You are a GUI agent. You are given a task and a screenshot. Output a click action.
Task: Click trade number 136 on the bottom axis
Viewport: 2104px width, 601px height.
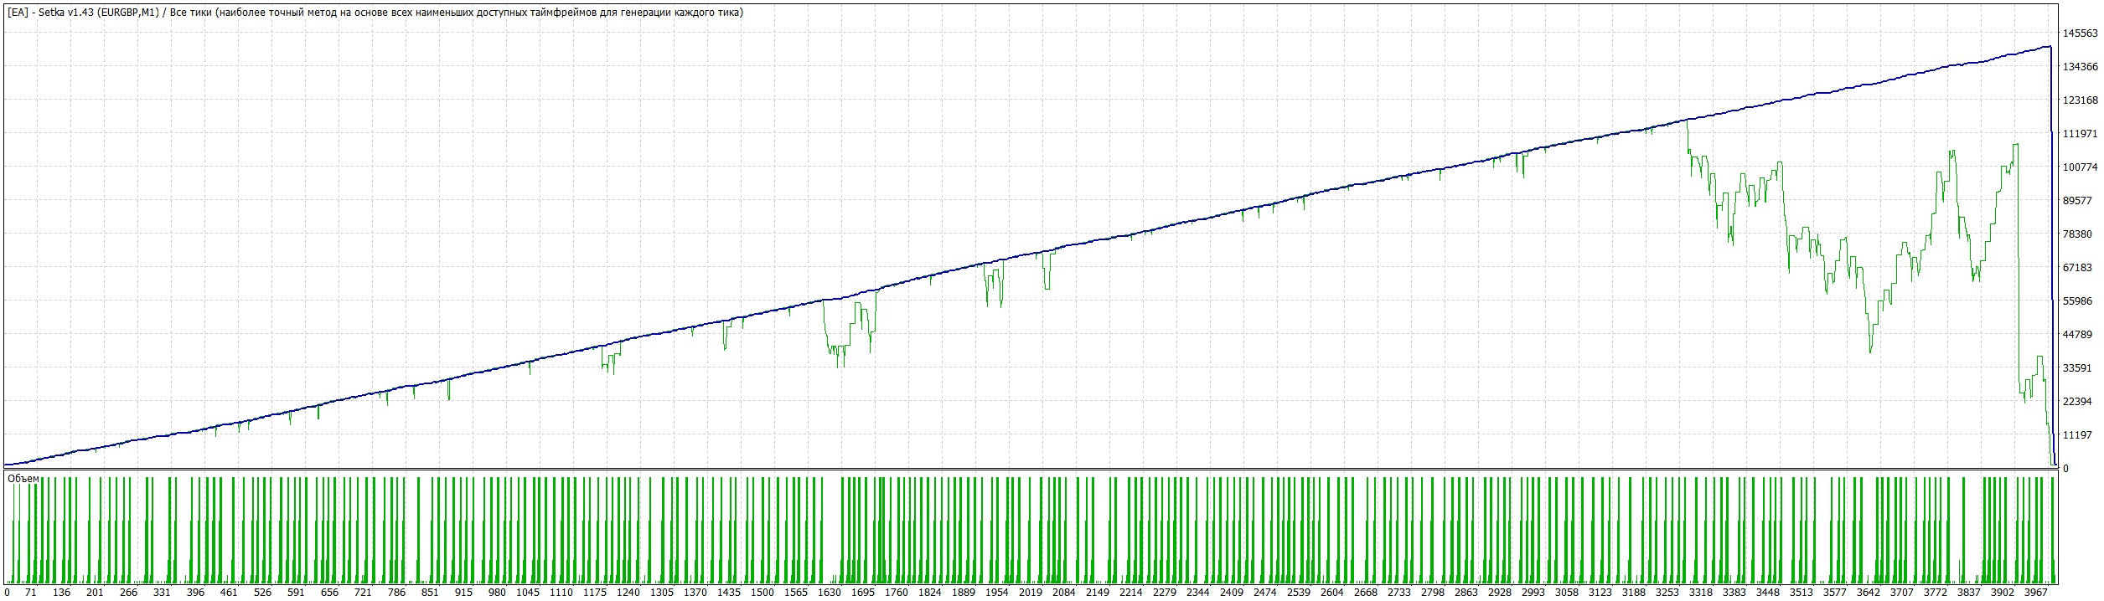pos(61,593)
